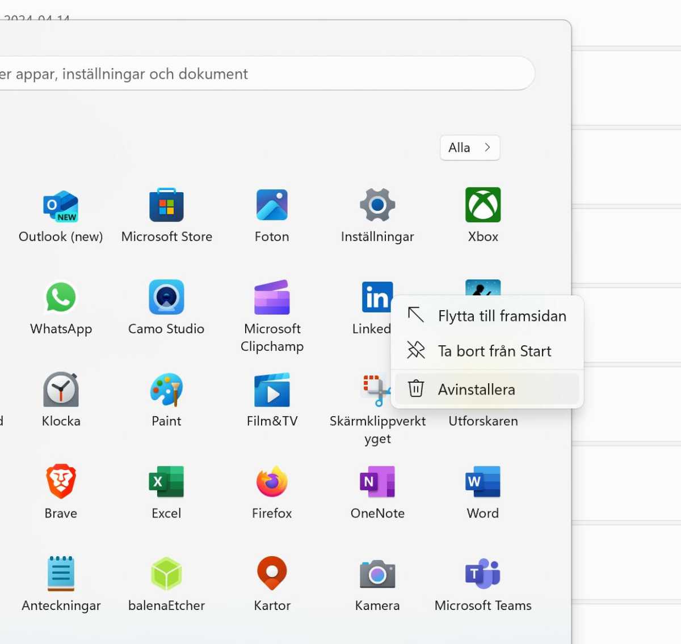Open WhatsApp from the Start menu

tap(61, 298)
